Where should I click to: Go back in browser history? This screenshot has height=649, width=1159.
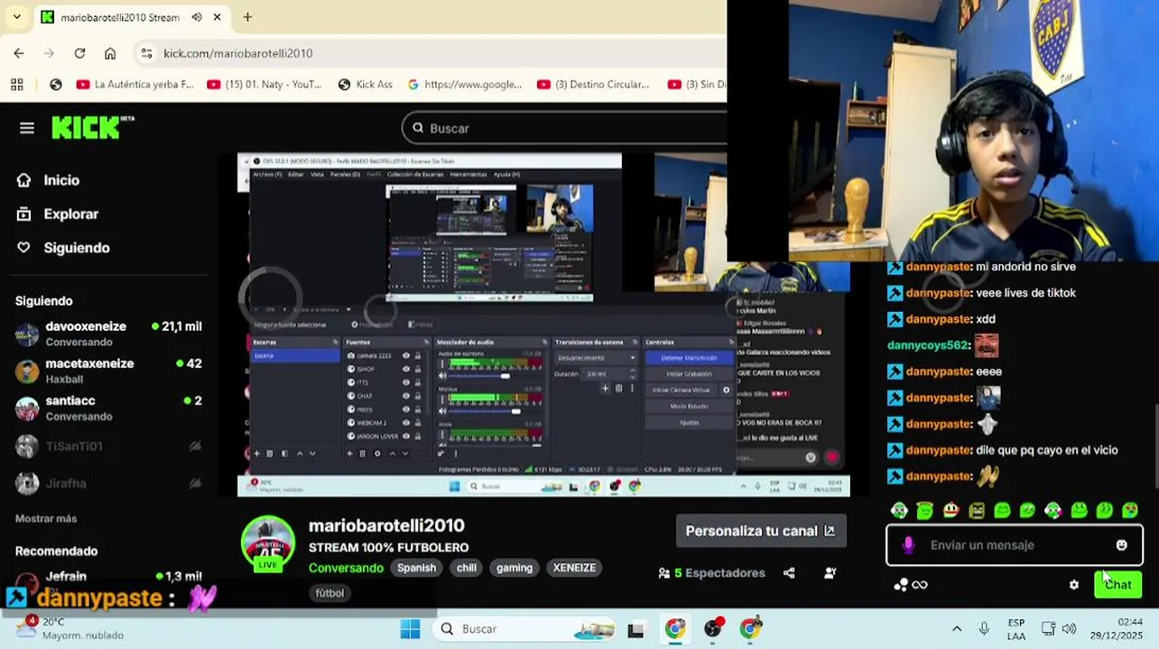(19, 53)
